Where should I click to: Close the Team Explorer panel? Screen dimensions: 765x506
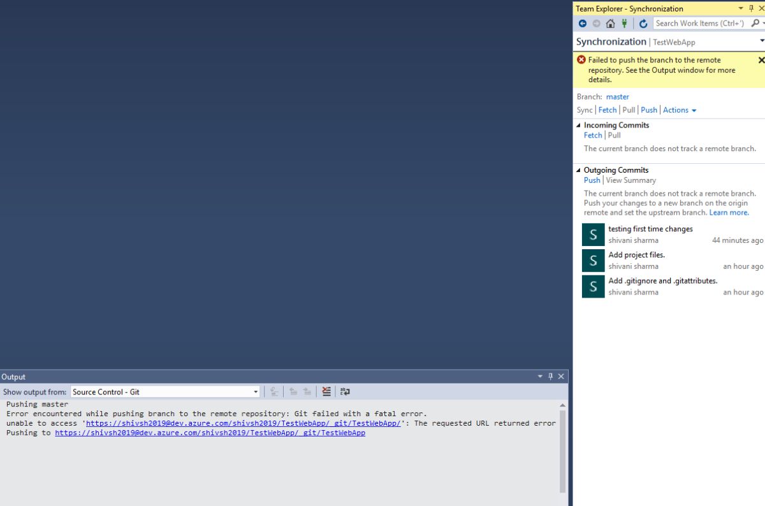[761, 8]
